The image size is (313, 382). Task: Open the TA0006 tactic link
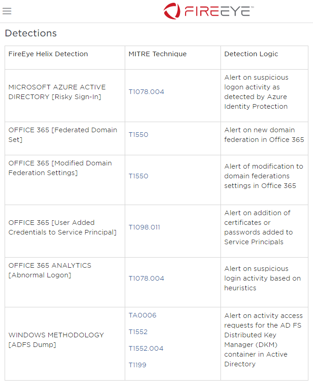(x=143, y=315)
